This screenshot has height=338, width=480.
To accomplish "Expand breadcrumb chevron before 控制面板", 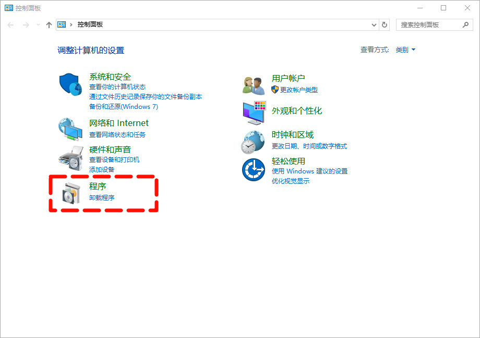I will coord(71,24).
